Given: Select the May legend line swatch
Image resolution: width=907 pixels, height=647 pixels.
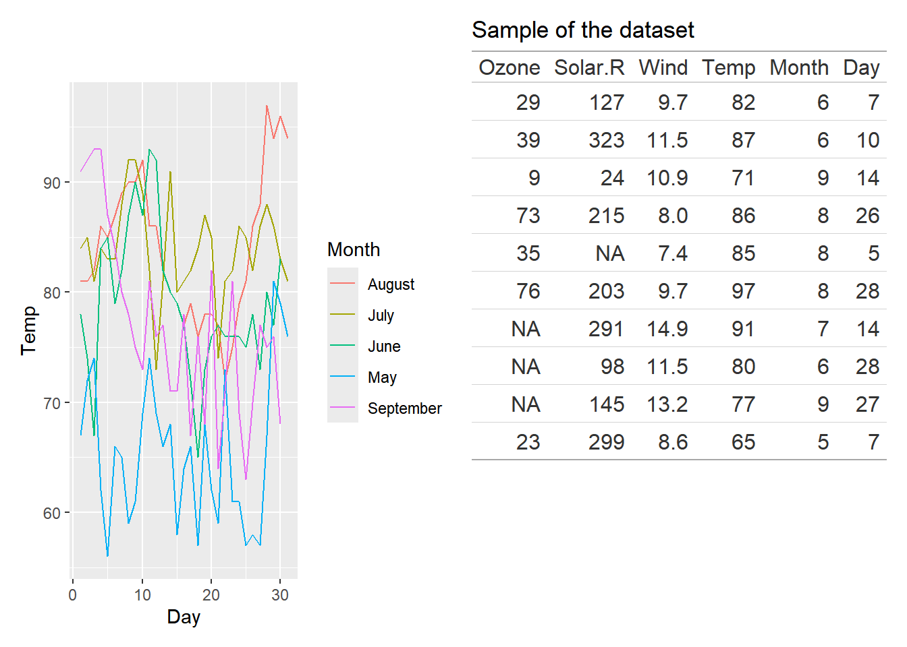Looking at the screenshot, I should tap(343, 377).
